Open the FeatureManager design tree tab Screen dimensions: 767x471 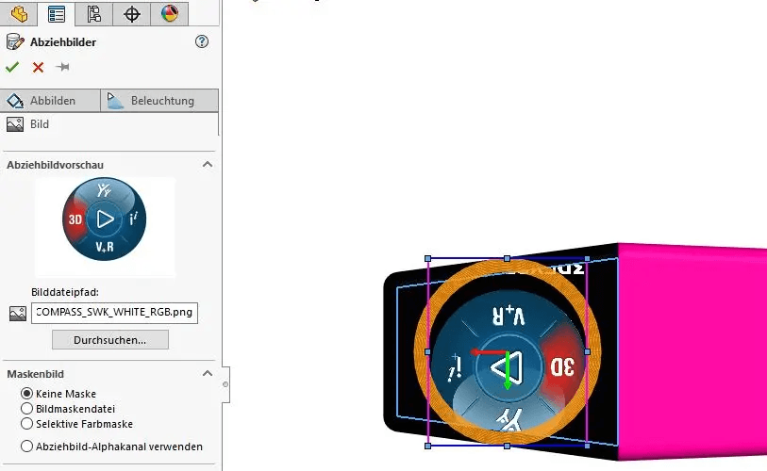click(19, 13)
